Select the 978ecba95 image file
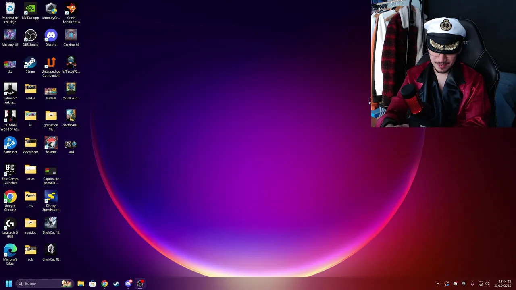Viewport: 516px width, 290px height. [x=71, y=65]
